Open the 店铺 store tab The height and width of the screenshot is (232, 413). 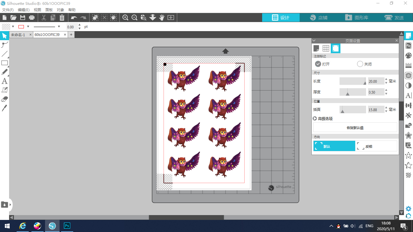point(318,18)
